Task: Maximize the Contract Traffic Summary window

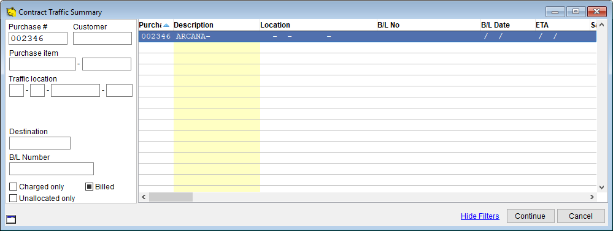Action: point(576,12)
